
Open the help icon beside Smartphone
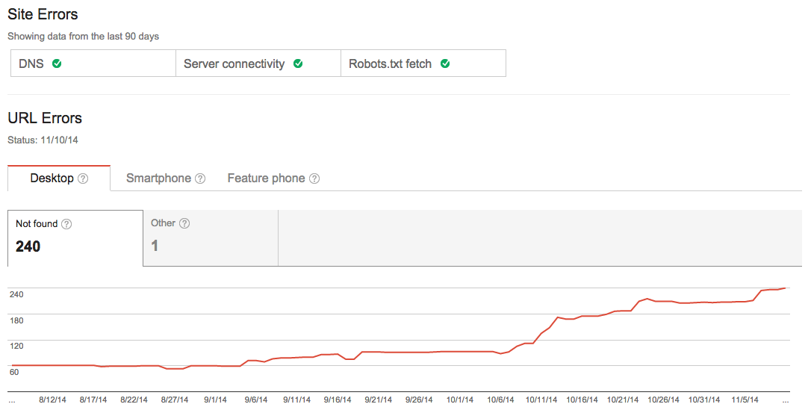tap(200, 178)
